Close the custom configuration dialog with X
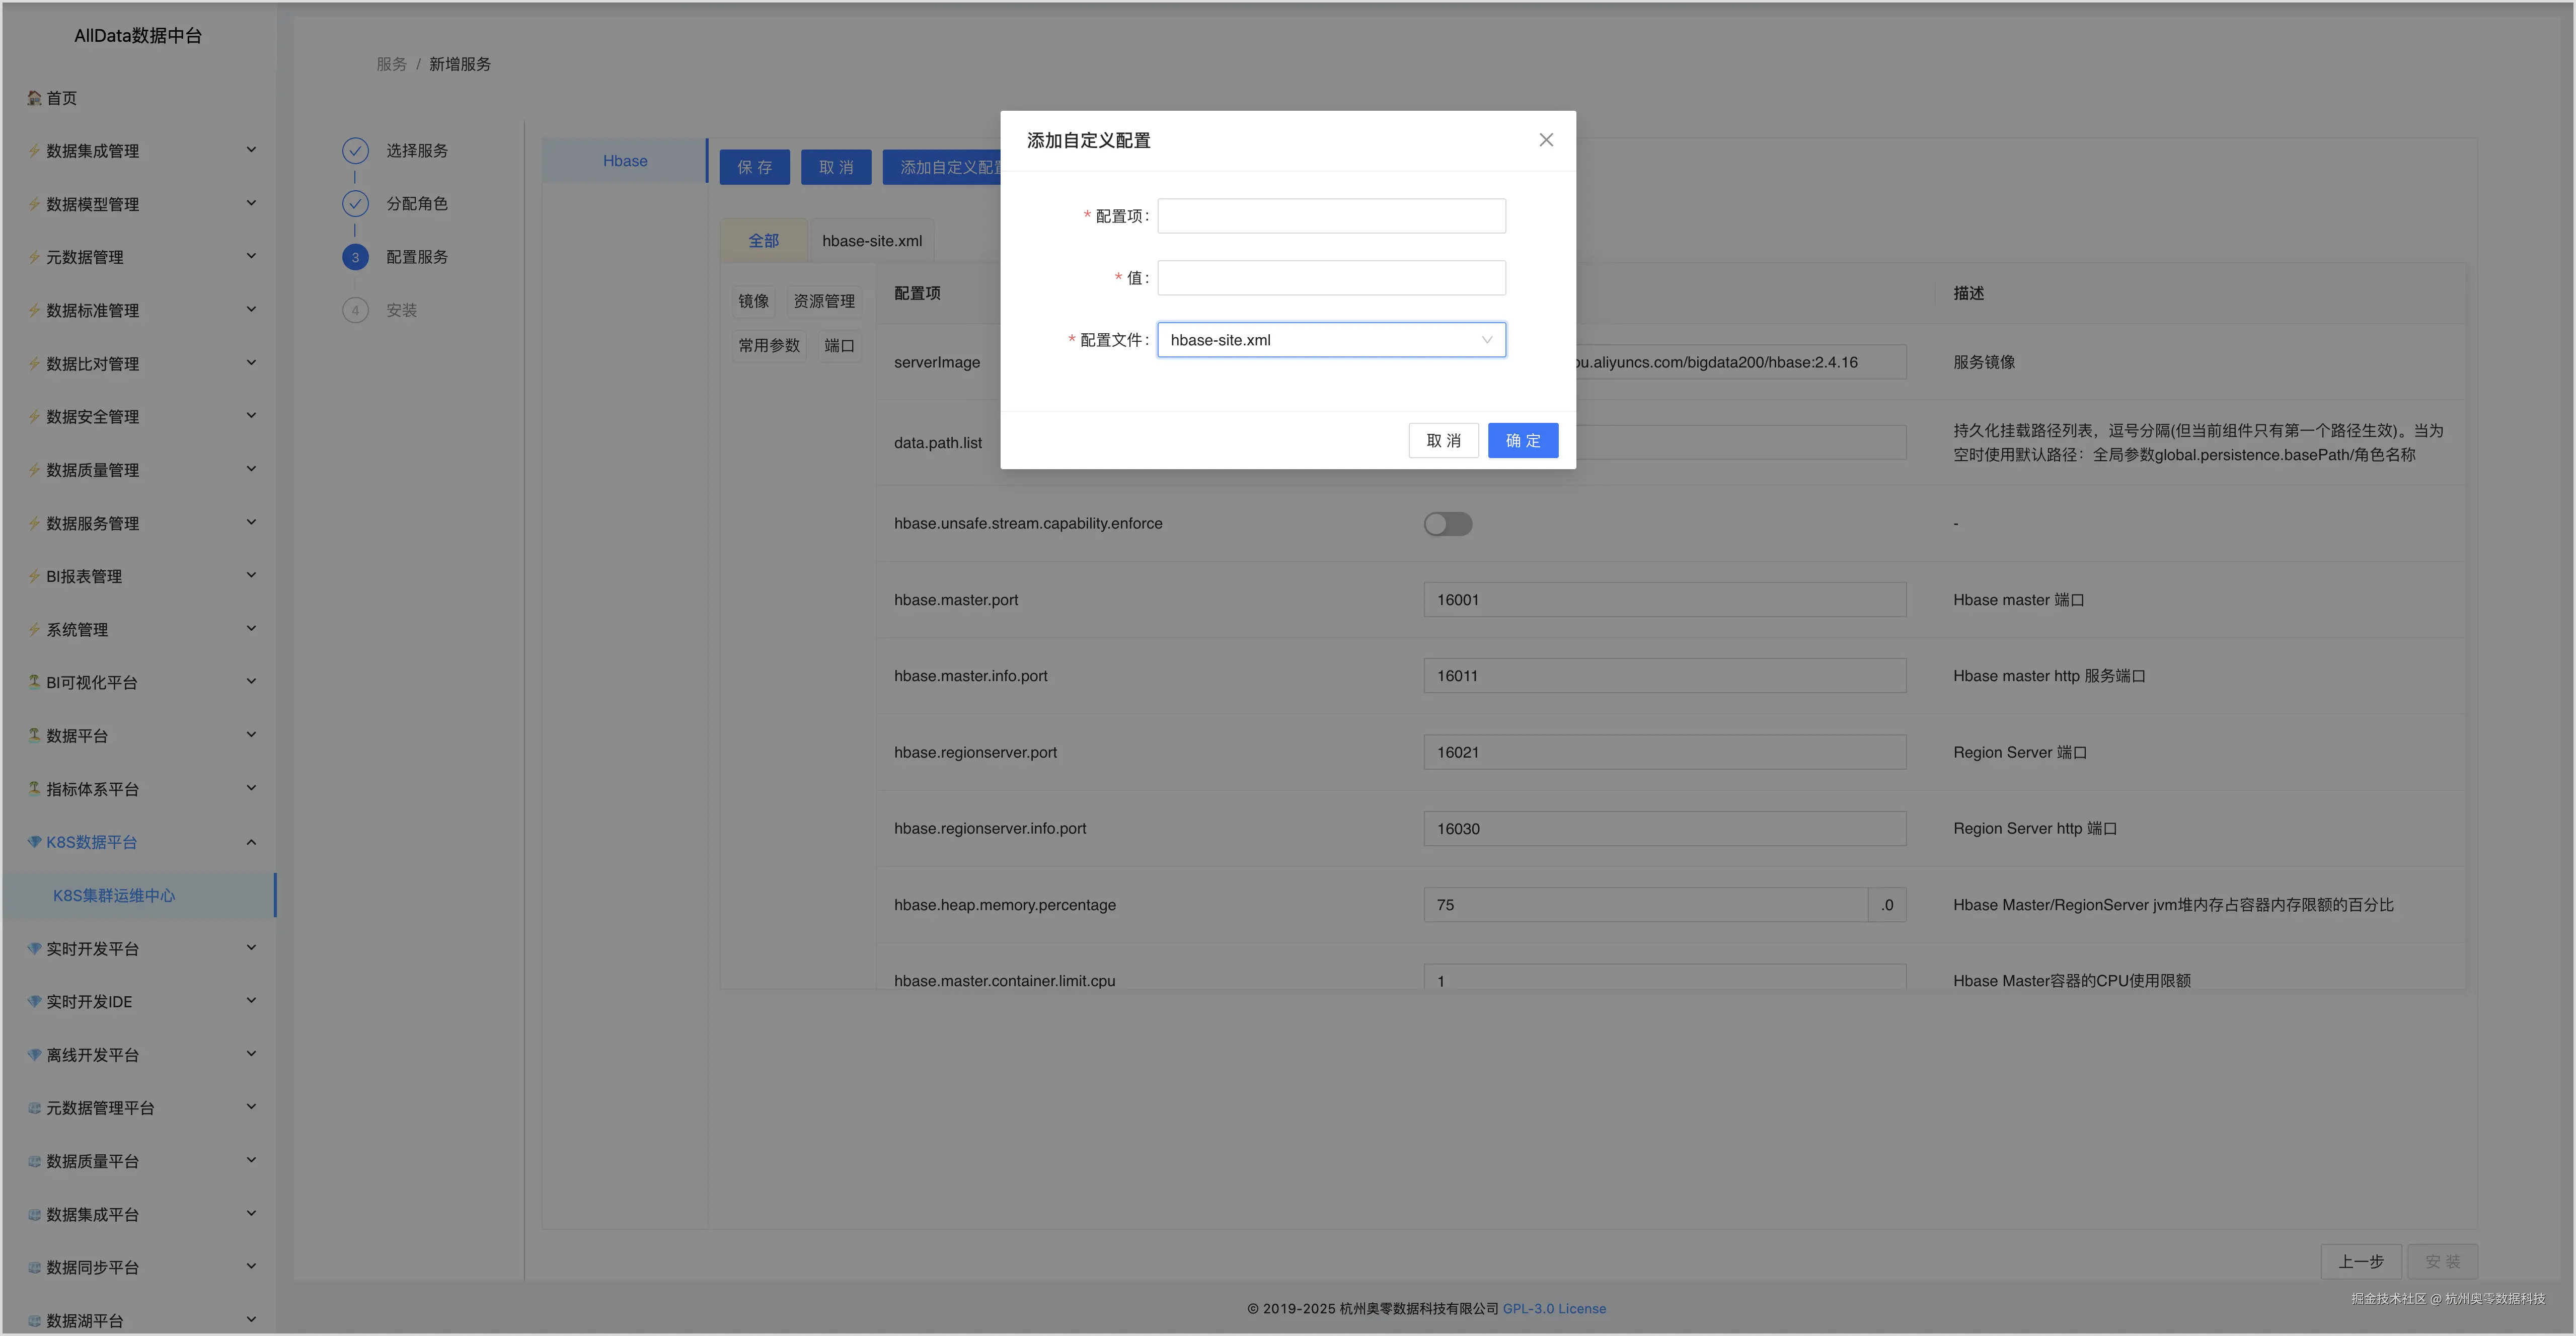The image size is (2576, 1336). [x=1546, y=140]
